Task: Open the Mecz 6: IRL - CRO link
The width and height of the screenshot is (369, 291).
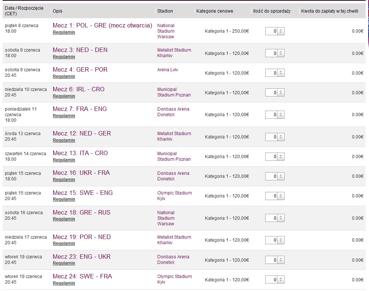Action: coord(78,89)
